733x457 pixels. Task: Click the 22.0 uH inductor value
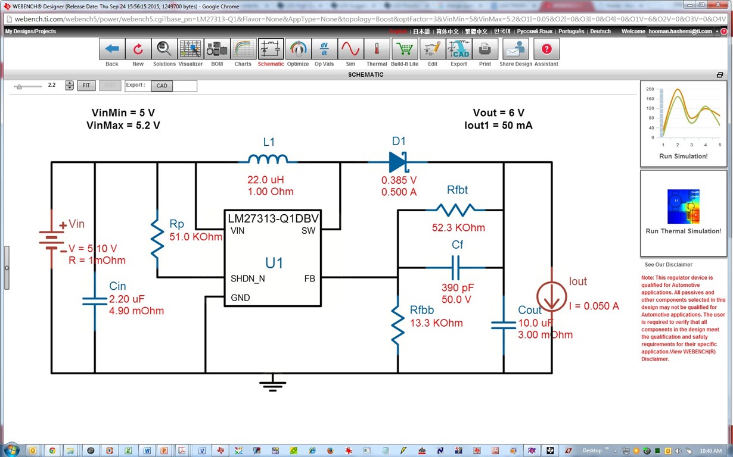tap(265, 180)
